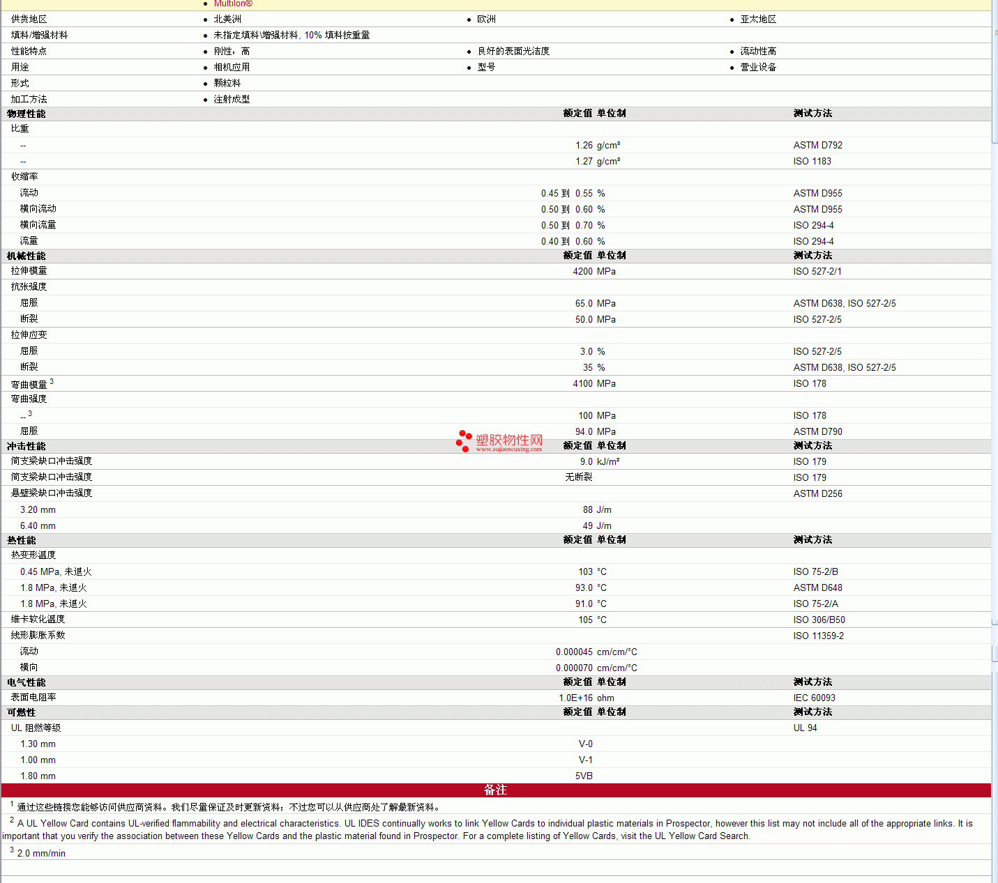Select the 5VB flame rating
The width and height of the screenshot is (998, 883).
584,776
